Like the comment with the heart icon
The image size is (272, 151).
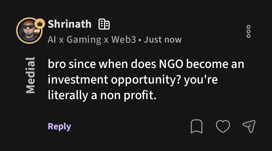pyautogui.click(x=223, y=126)
